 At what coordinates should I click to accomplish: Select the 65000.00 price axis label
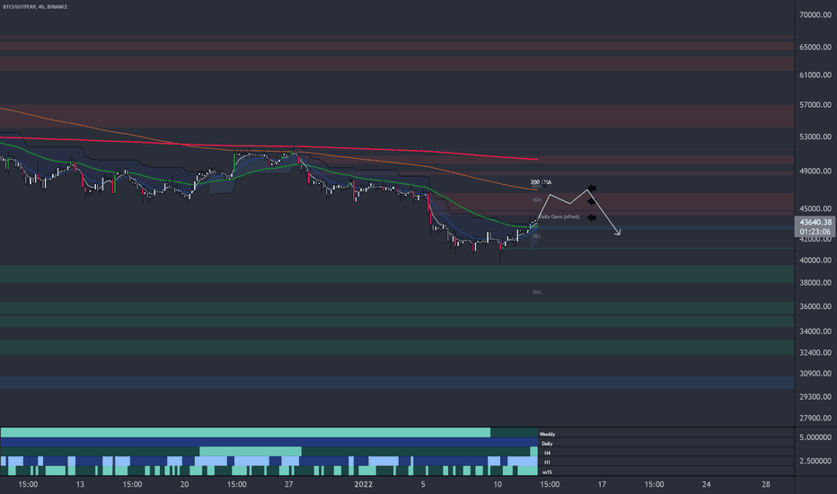click(815, 47)
